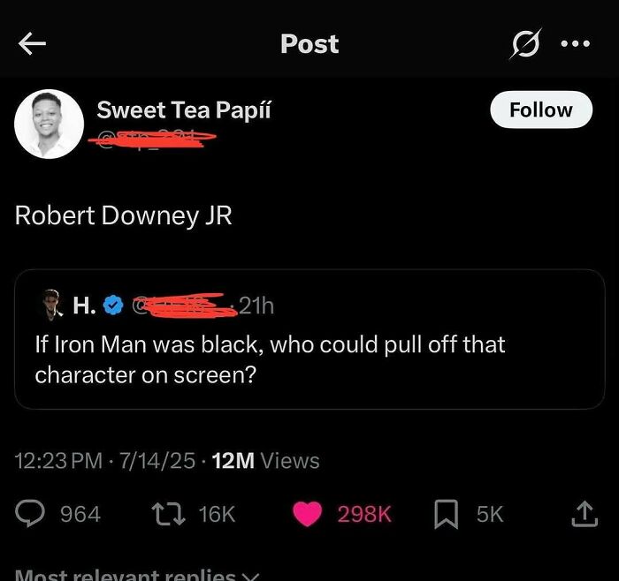
Task: Like the post with the heart icon
Action: coord(307,514)
